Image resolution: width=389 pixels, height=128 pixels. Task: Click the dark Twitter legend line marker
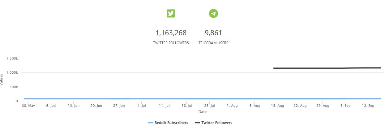click(x=197, y=123)
